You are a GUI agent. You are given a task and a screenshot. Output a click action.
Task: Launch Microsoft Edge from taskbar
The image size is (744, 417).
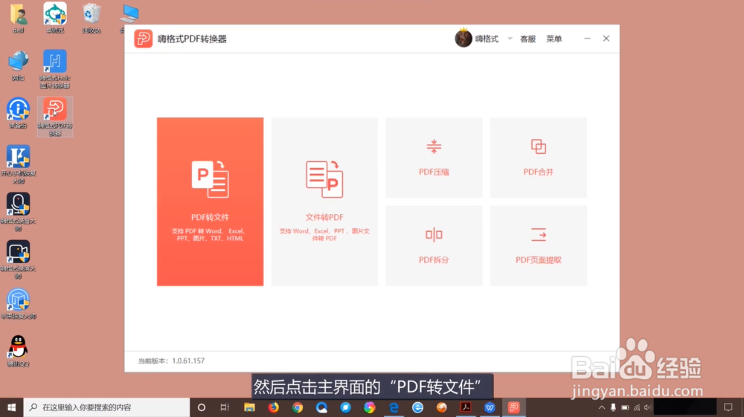[394, 407]
